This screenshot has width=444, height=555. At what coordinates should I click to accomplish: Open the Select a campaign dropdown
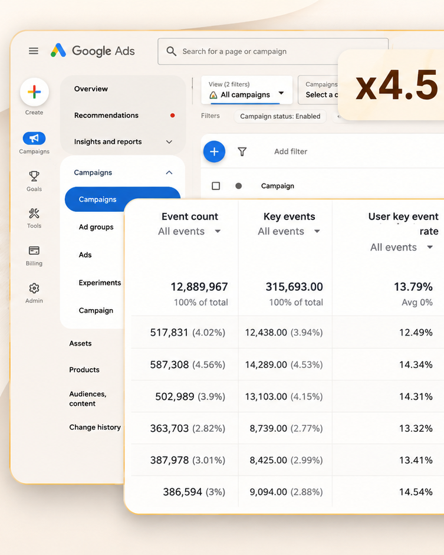pyautogui.click(x=318, y=90)
